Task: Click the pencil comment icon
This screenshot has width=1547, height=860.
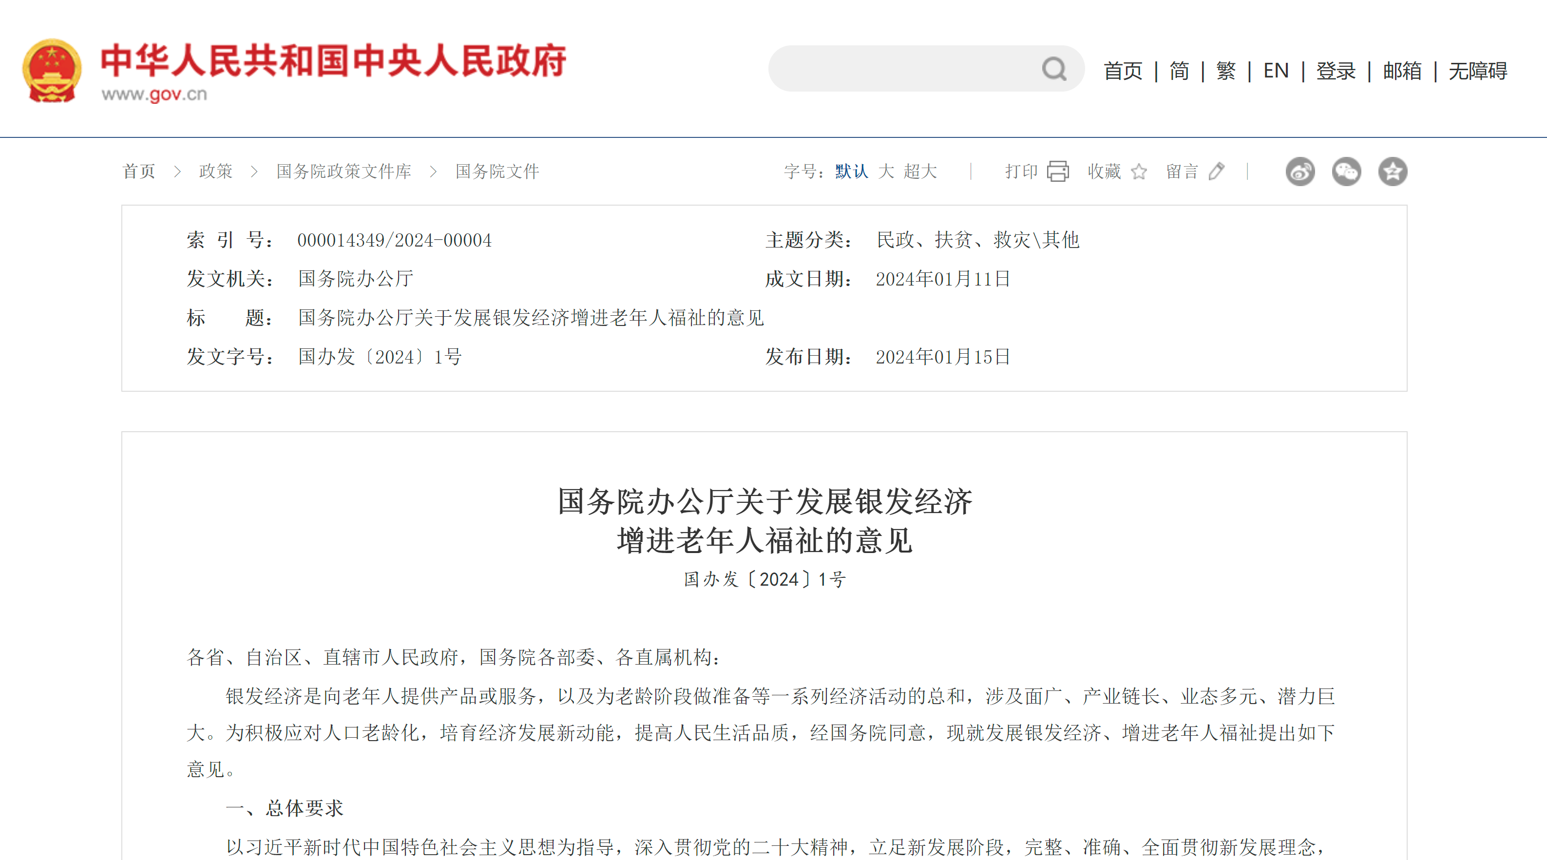Action: pyautogui.click(x=1216, y=172)
